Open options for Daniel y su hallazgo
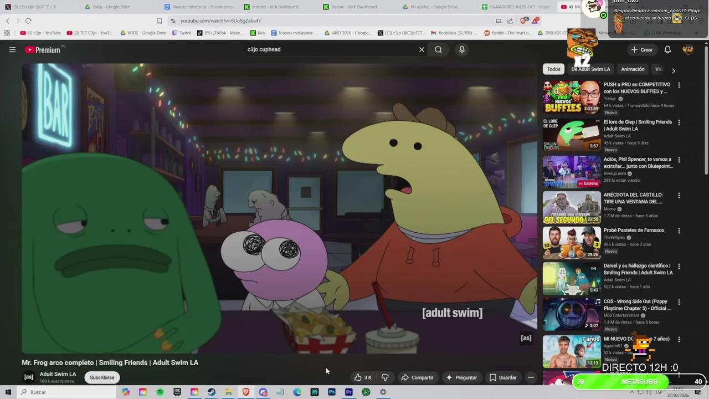The height and width of the screenshot is (399, 709). (x=679, y=267)
